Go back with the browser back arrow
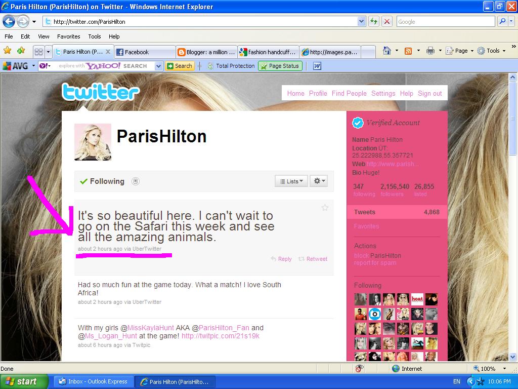Screen dimensions: 518x389 (9, 22)
